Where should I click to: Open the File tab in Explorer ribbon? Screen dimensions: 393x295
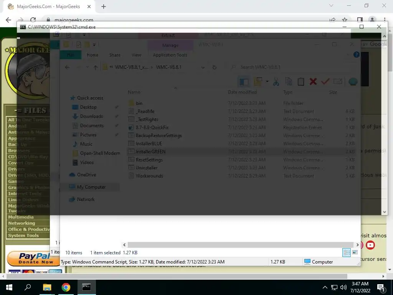(x=71, y=55)
